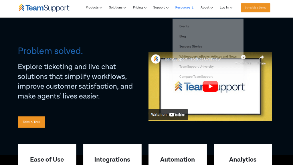Click the Take a Tour button
Screen dimensions: 293x165
coord(31,122)
